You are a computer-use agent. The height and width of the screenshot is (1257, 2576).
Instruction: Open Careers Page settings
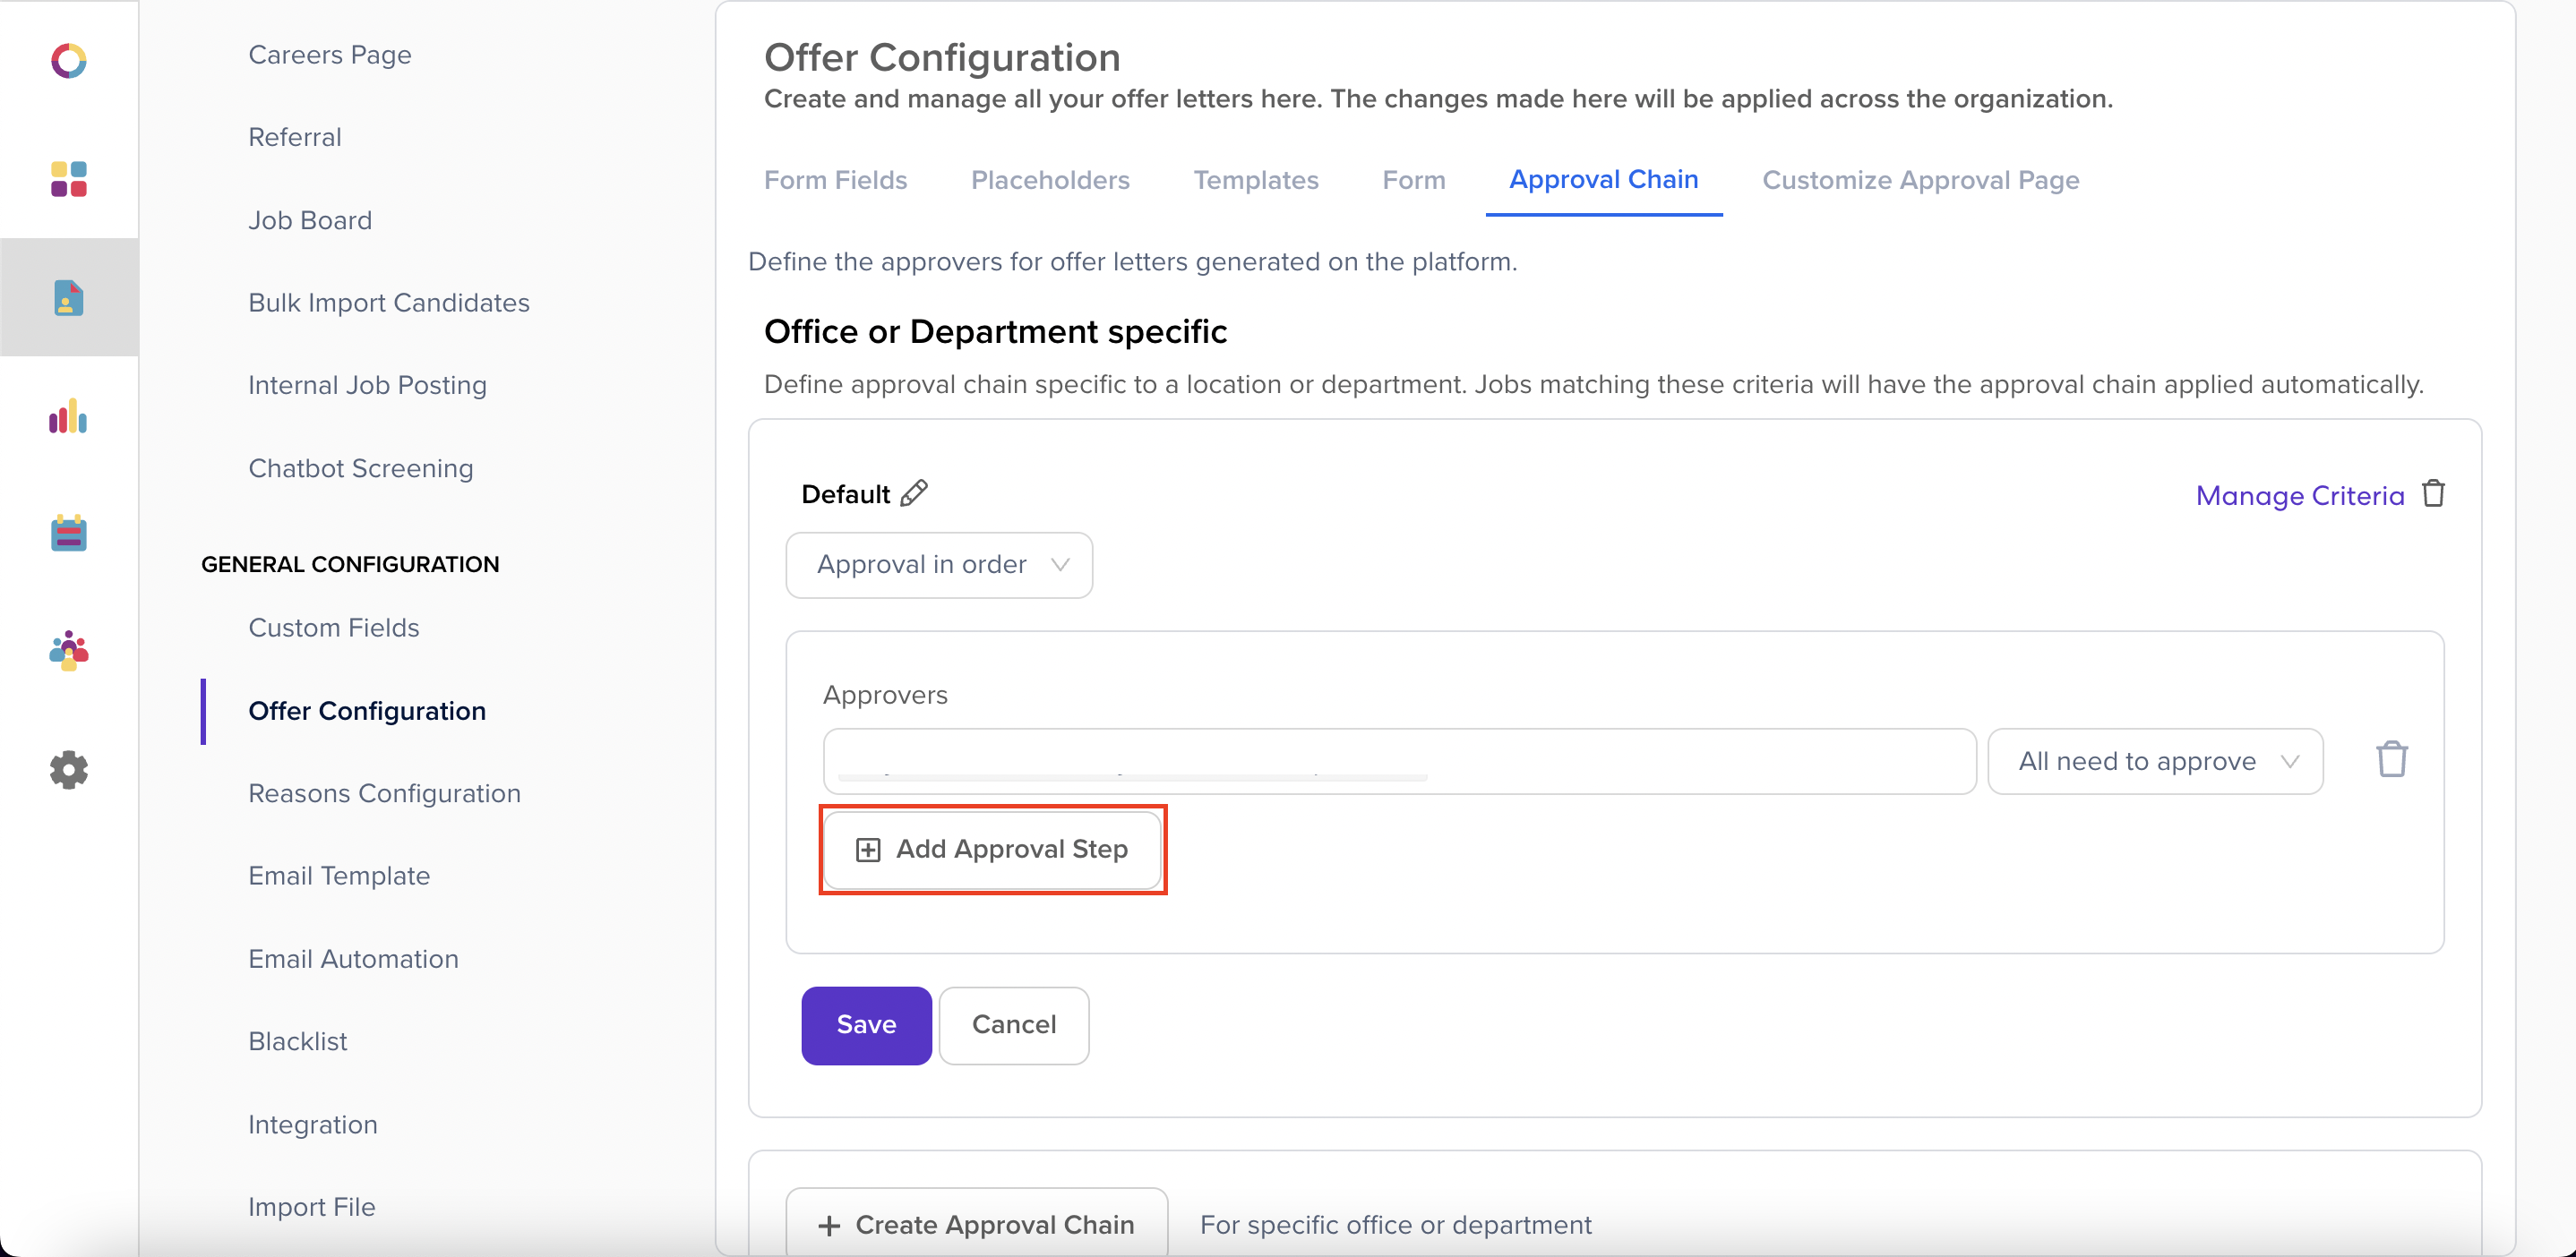[x=330, y=55]
